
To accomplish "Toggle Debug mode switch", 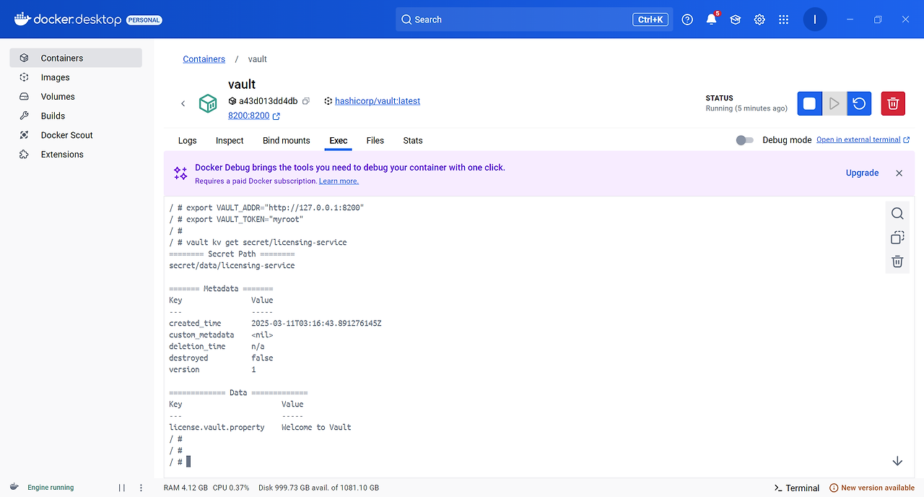I will point(744,140).
